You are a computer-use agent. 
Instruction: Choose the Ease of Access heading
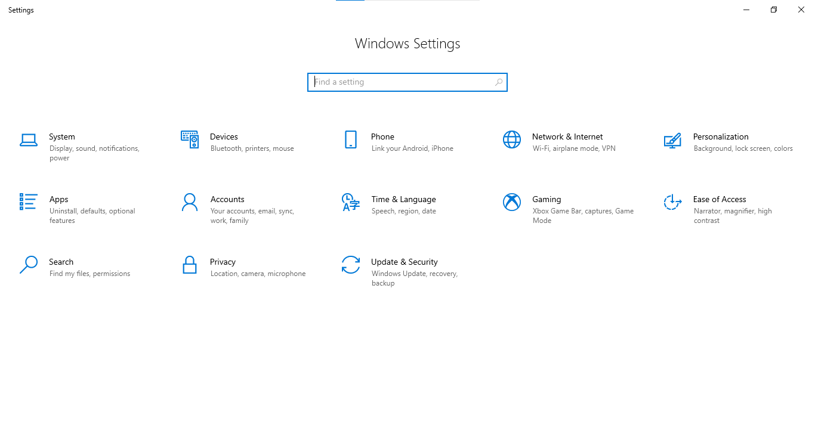click(720, 199)
